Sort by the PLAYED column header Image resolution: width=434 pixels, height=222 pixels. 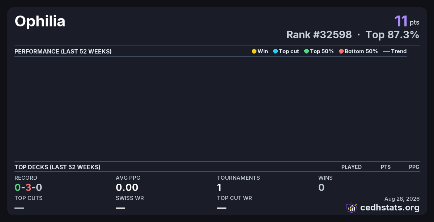352,167
